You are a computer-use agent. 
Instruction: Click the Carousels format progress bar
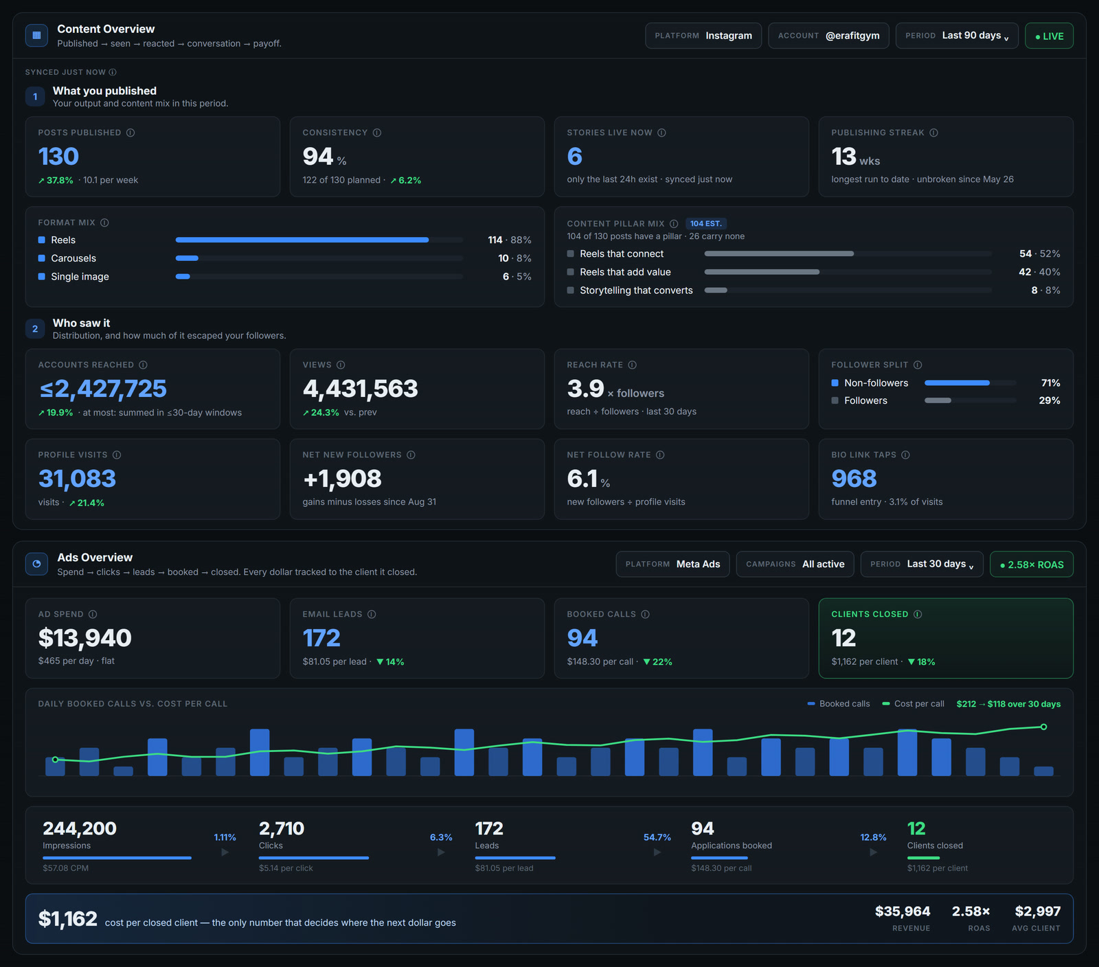coord(319,258)
